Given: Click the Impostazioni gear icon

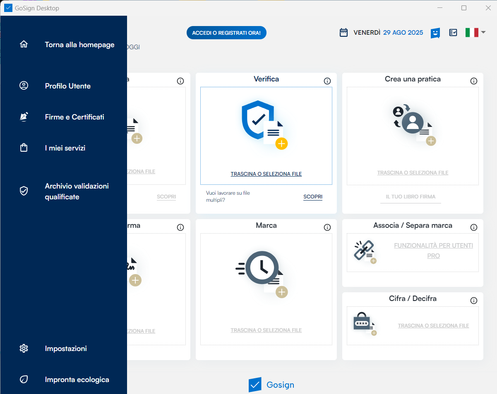Looking at the screenshot, I should [24, 349].
